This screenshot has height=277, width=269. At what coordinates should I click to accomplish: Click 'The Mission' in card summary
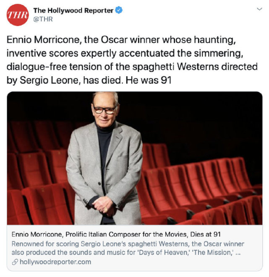coord(214,252)
